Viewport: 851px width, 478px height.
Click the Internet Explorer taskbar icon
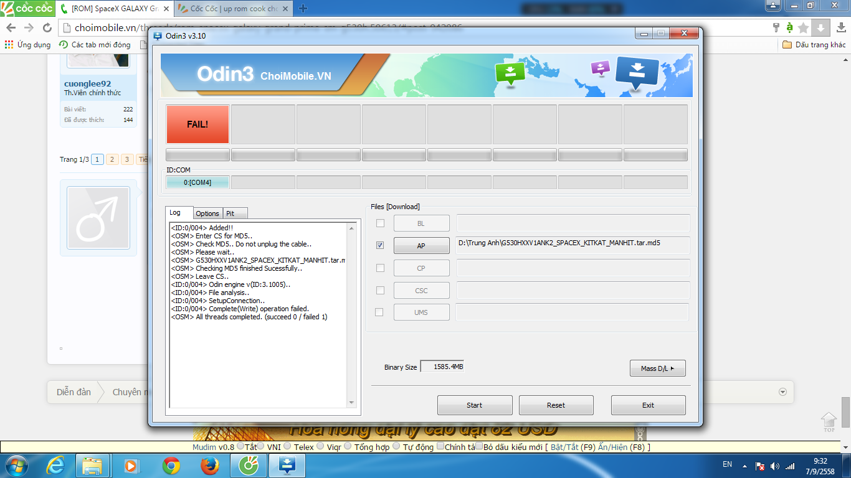point(54,466)
